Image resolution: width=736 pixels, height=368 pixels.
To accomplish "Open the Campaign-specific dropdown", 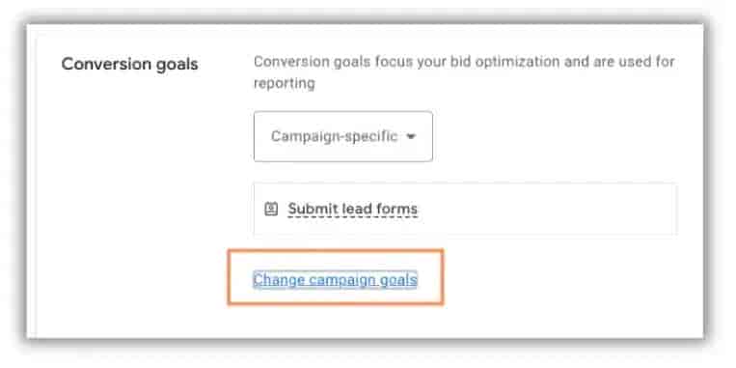I will pyautogui.click(x=343, y=137).
